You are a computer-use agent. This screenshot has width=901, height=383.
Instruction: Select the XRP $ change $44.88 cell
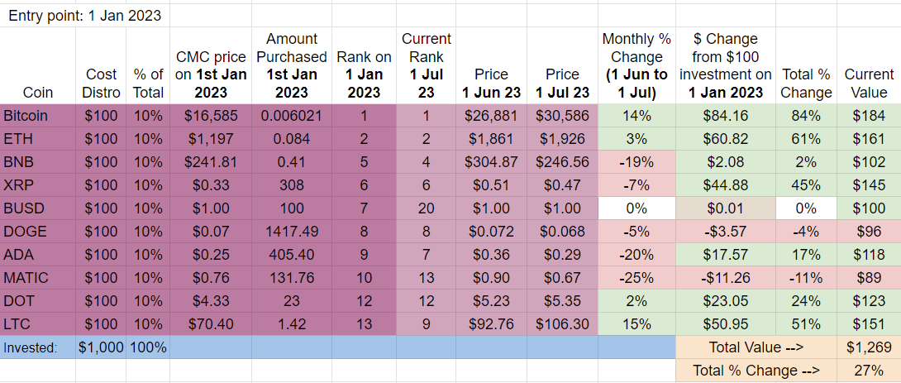(726, 185)
